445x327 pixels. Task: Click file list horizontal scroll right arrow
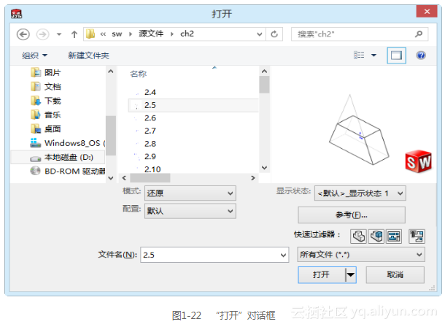[253, 178]
